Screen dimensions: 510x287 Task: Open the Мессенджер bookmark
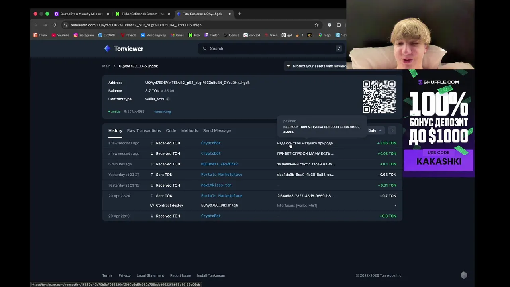153,35
